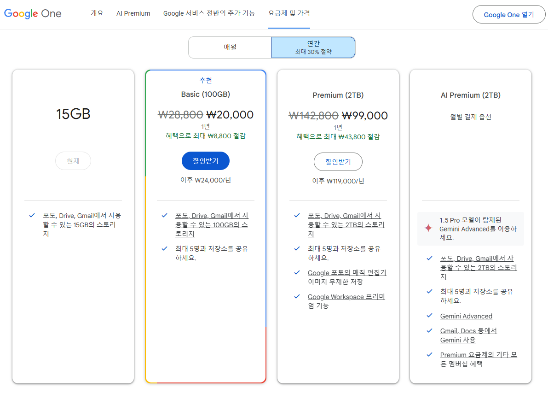Select the 요금제 및 가격 tab

(x=288, y=13)
